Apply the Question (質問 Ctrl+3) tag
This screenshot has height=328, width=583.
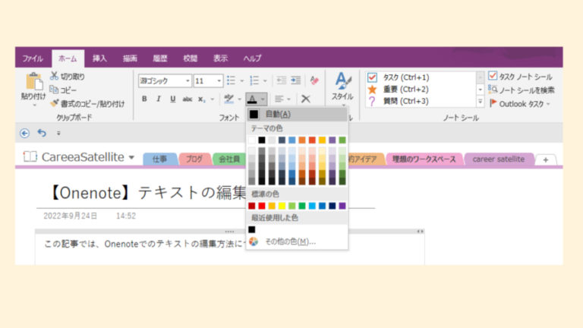pos(372,101)
